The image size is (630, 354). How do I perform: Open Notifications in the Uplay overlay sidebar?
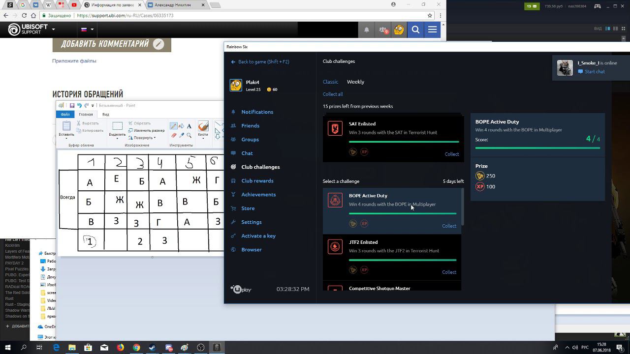[257, 112]
